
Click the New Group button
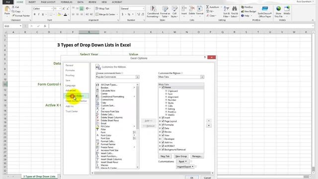pos(181,156)
